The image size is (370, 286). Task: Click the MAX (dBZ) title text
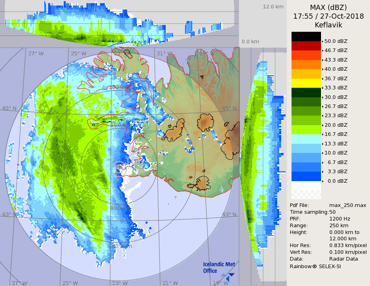tap(328, 8)
